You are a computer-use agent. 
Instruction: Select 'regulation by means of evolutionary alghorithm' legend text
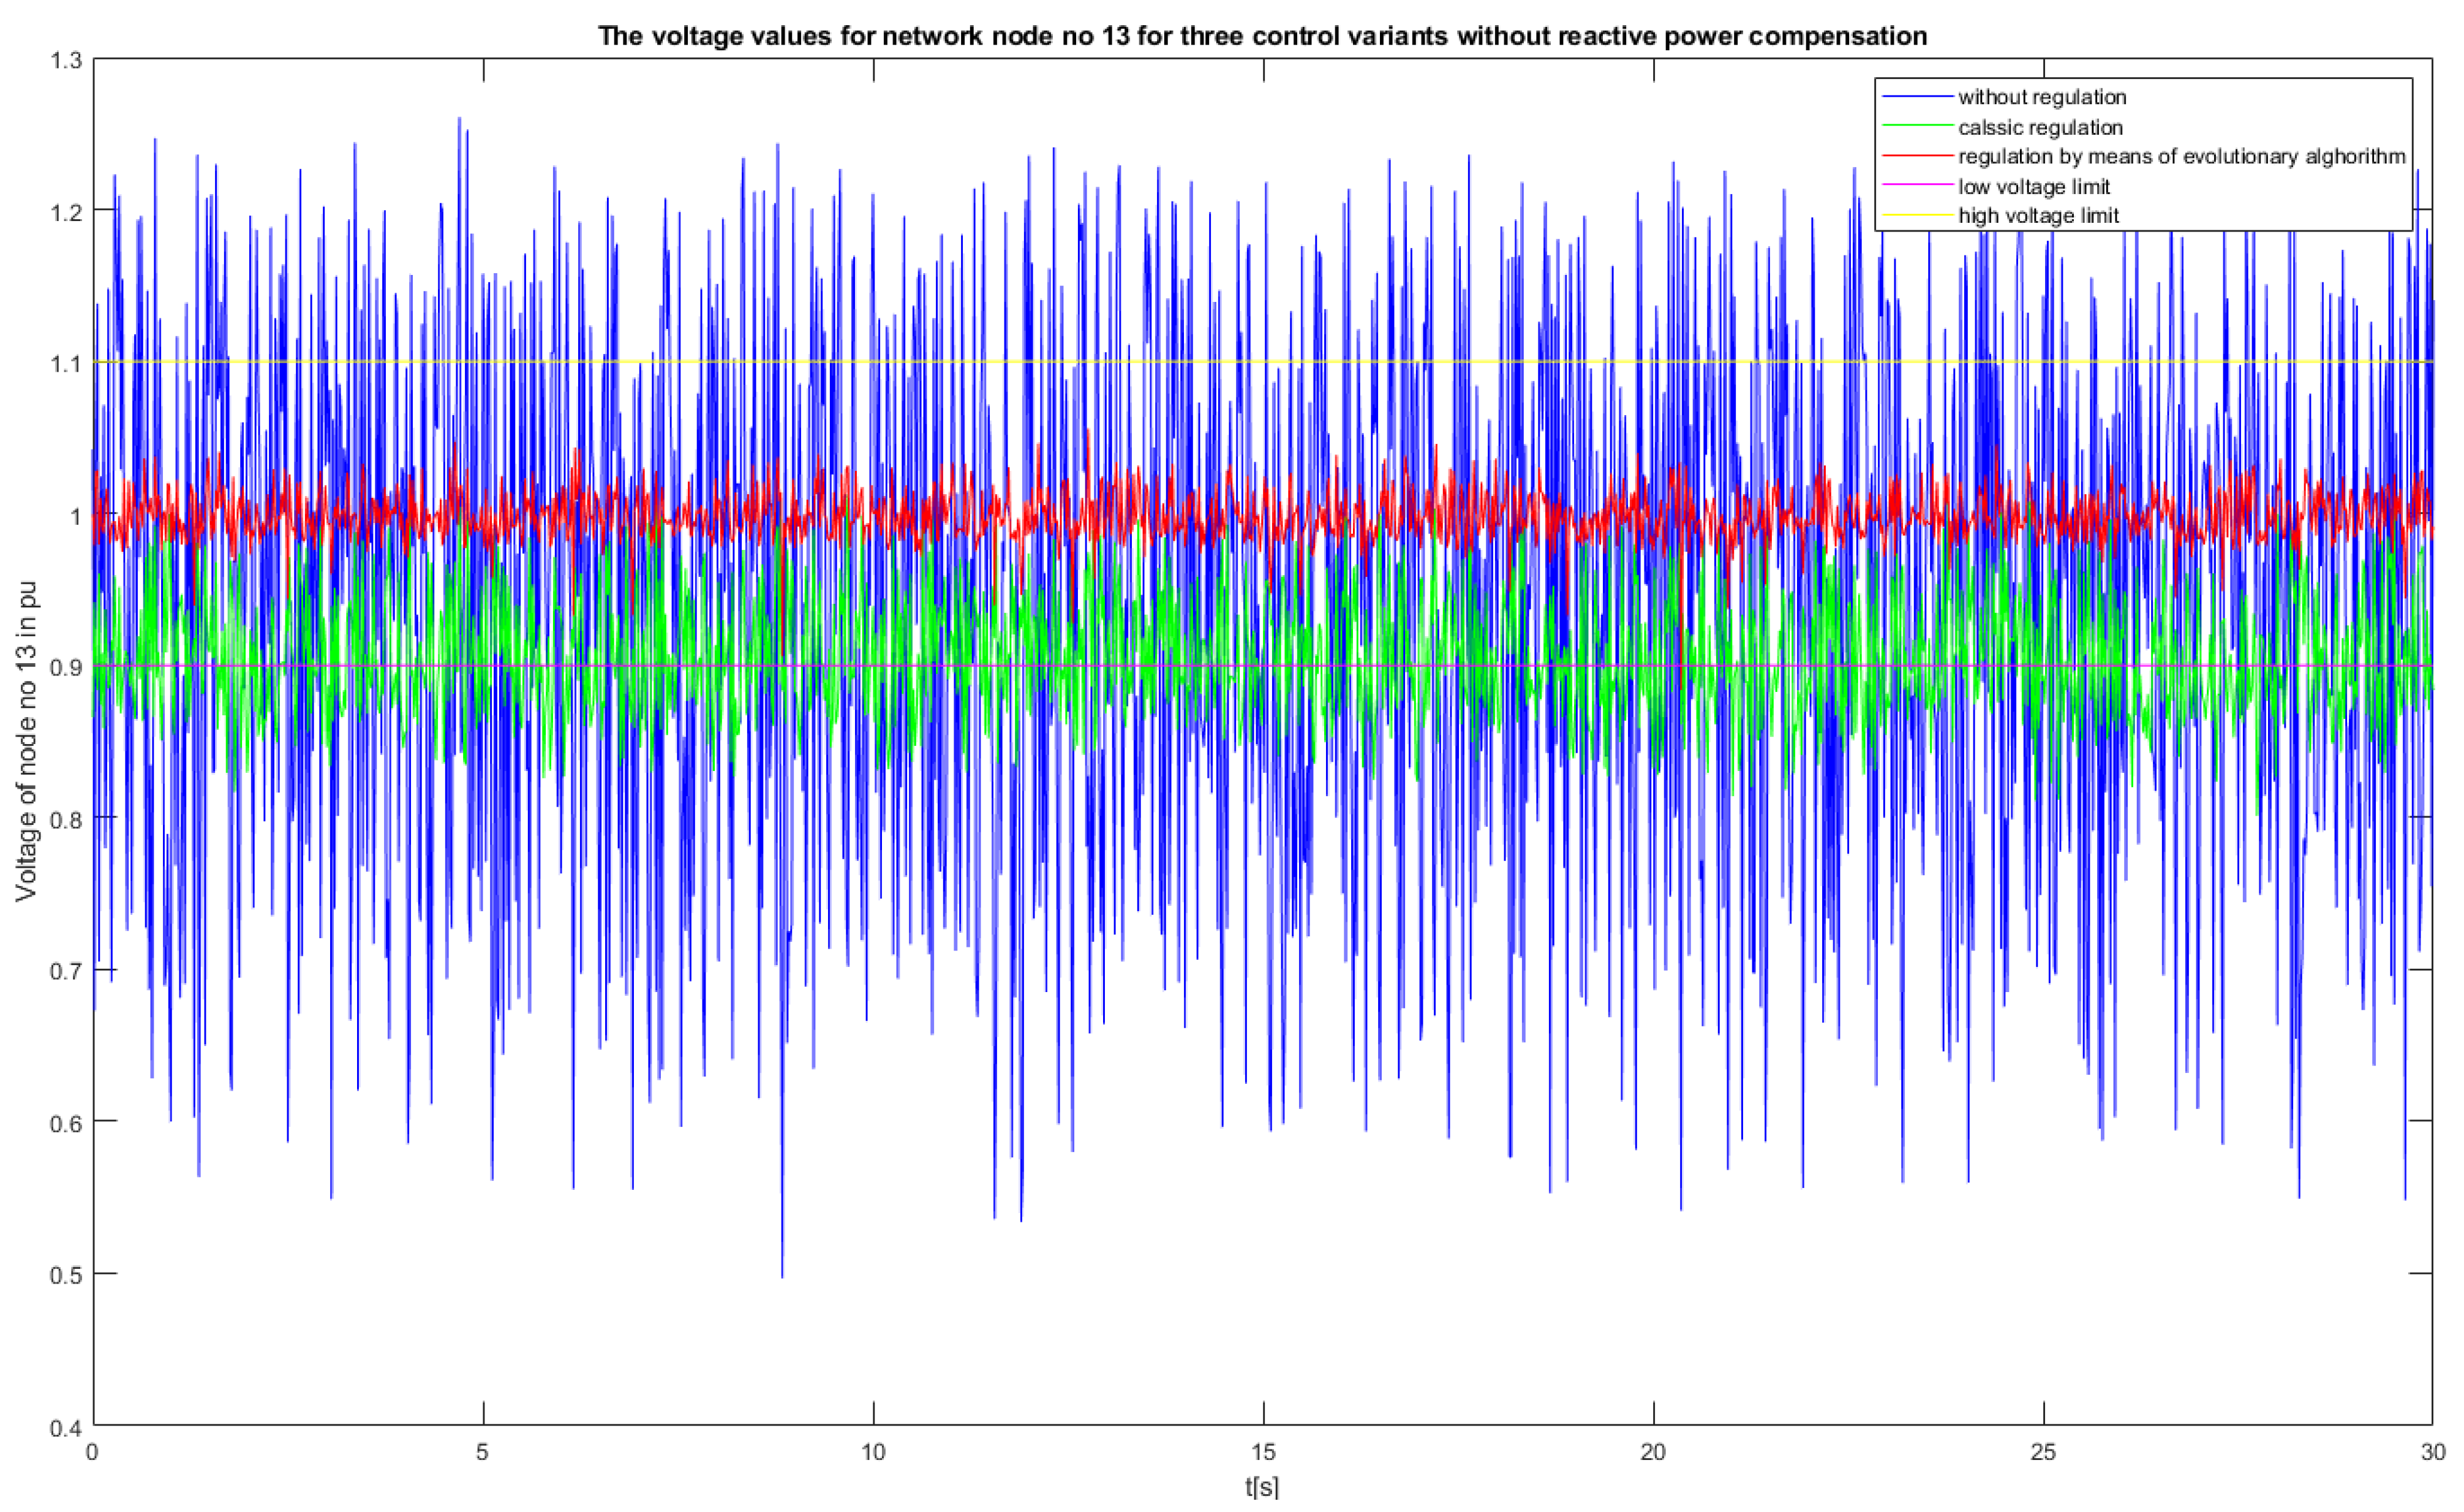(x=2181, y=156)
